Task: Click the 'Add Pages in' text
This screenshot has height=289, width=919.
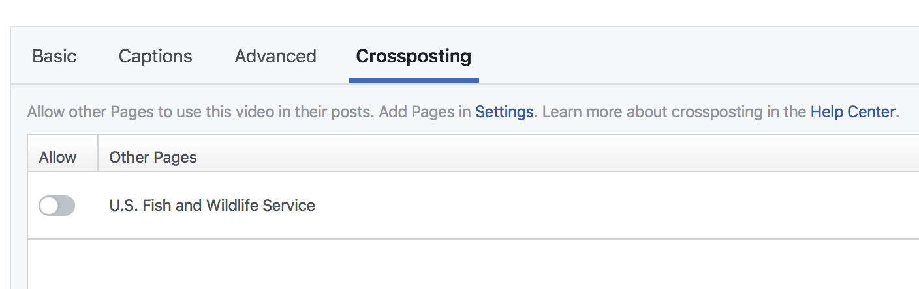Action: pos(425,112)
